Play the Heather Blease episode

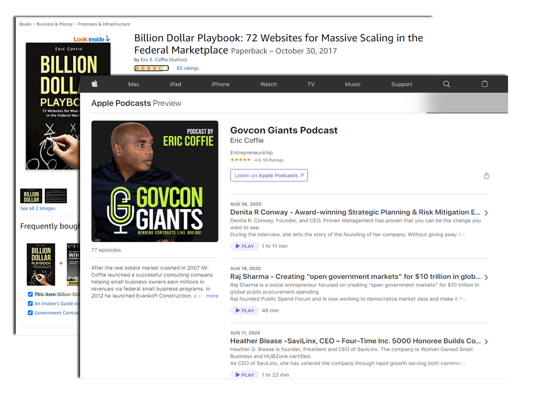click(244, 374)
